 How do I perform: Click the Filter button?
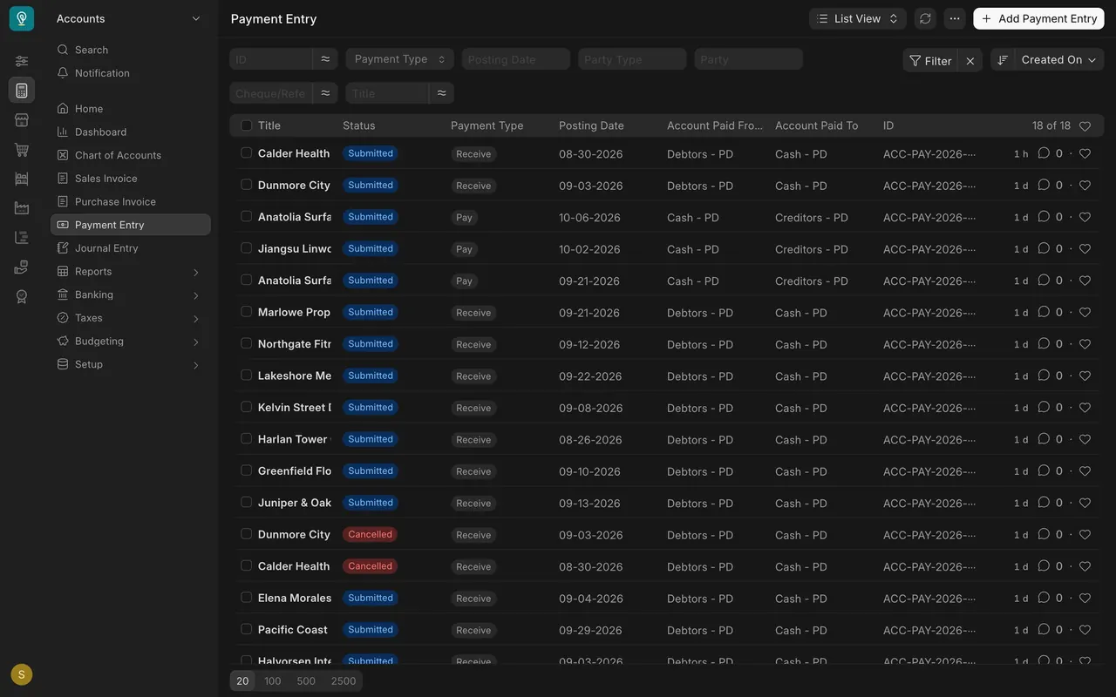(930, 60)
